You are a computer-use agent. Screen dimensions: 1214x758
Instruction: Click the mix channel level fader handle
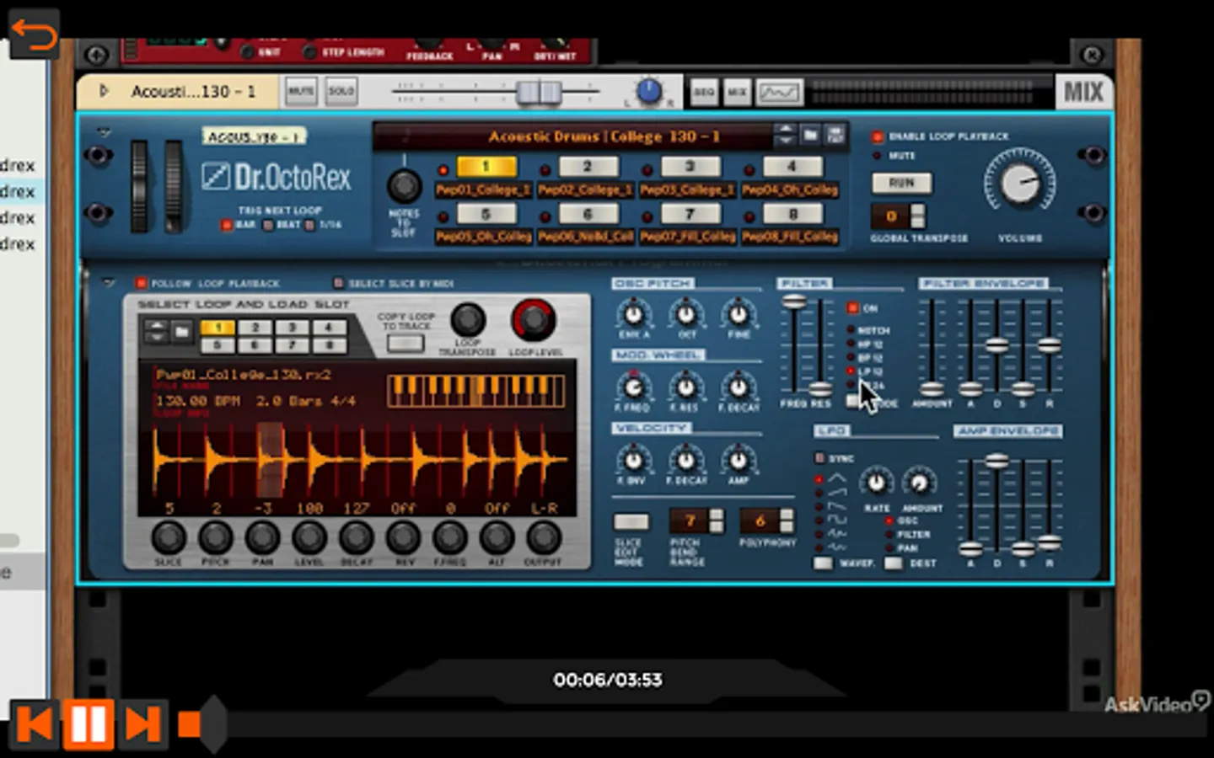(x=539, y=91)
